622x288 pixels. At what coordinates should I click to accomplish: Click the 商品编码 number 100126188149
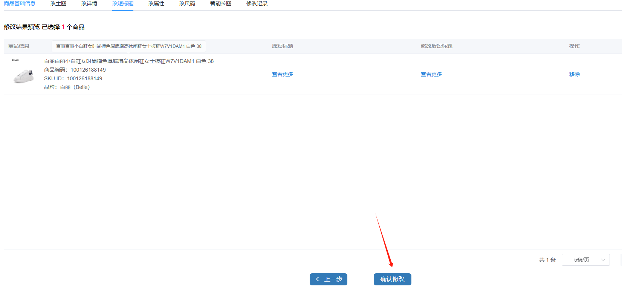(88, 70)
